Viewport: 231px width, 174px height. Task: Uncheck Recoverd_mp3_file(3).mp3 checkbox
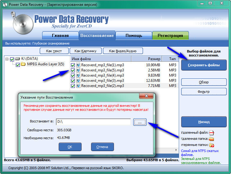tap(73, 81)
